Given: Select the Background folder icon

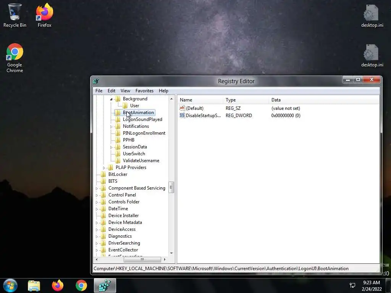Looking at the screenshot, I should pyautogui.click(x=118, y=99).
